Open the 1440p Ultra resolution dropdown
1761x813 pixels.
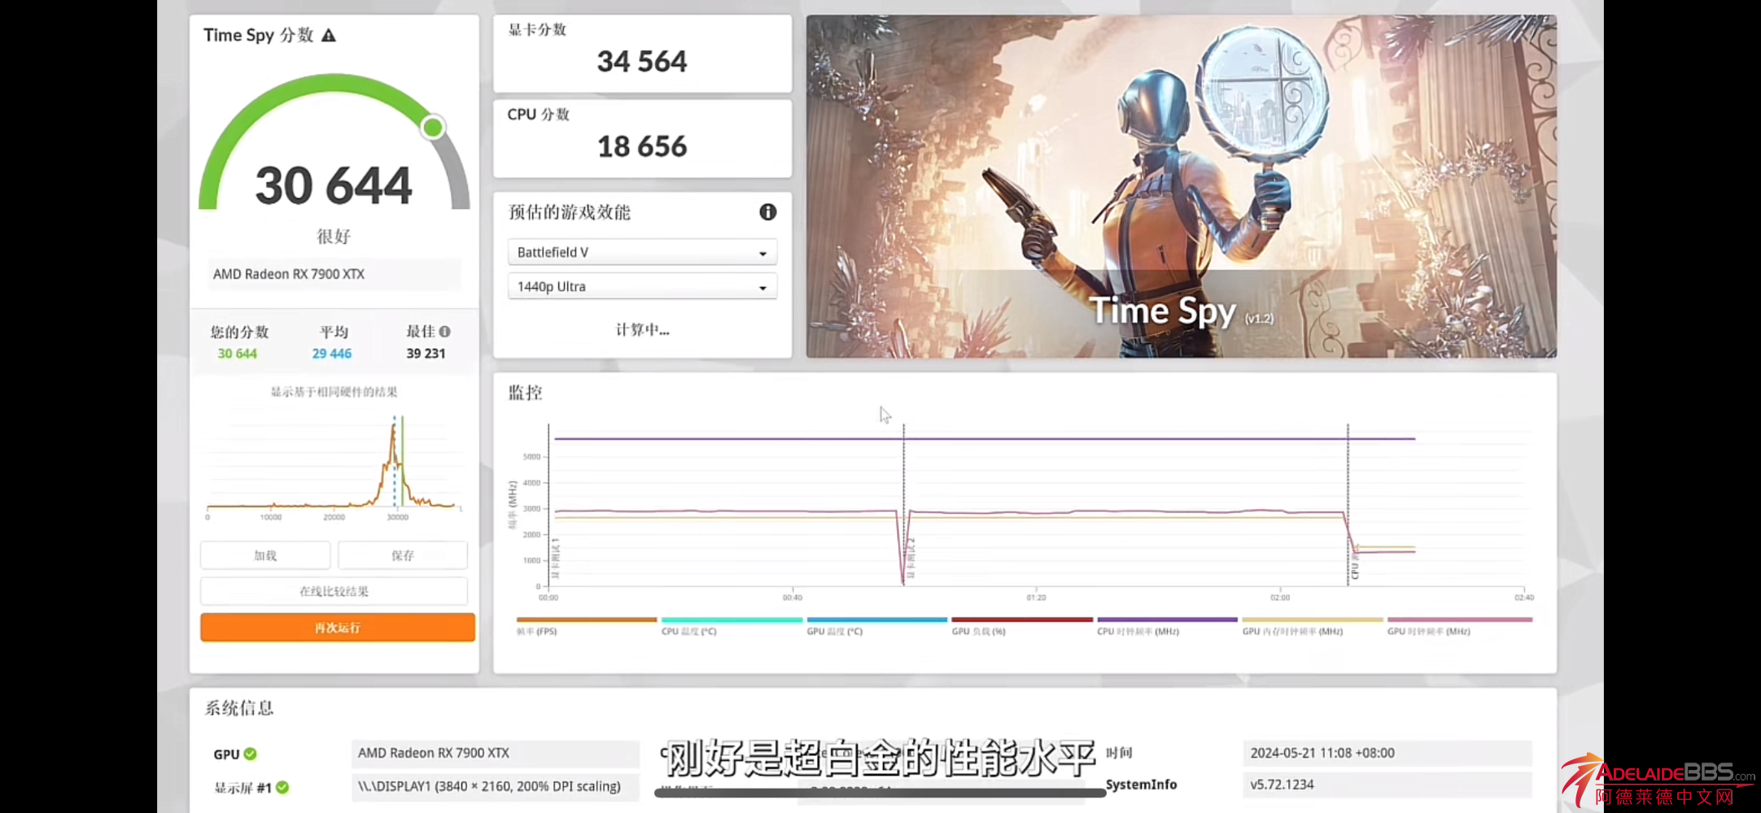pyautogui.click(x=642, y=287)
